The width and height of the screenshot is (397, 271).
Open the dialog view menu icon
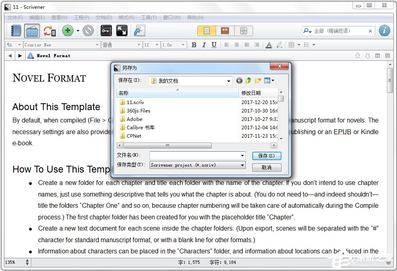[x=269, y=80]
